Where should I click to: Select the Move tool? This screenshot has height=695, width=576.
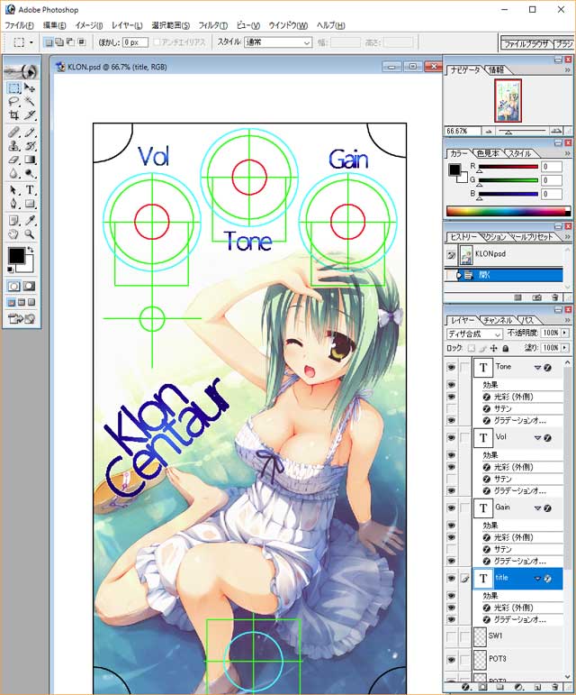30,87
